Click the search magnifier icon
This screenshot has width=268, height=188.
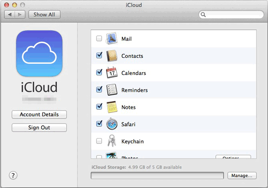(x=203, y=15)
